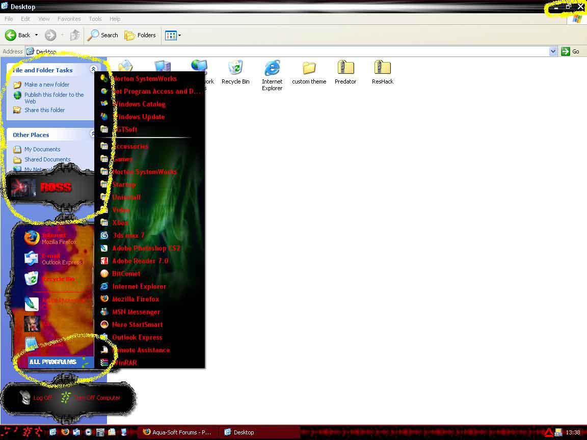
Task: Select the custom theme folder icon
Action: [309, 72]
